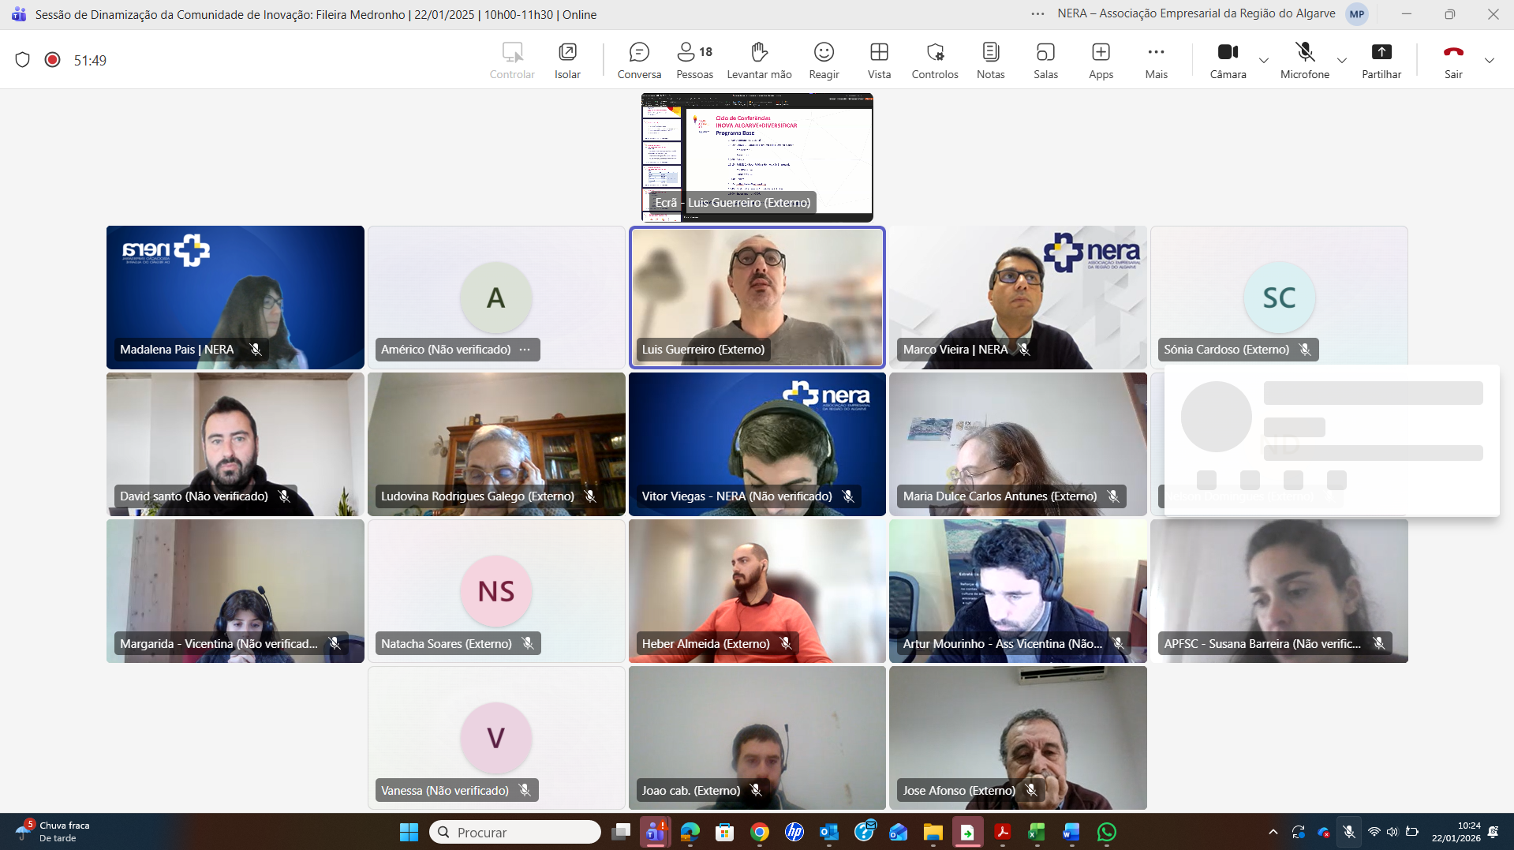Leave the meeting with Sair
This screenshot has height=850, width=1514.
1453,61
